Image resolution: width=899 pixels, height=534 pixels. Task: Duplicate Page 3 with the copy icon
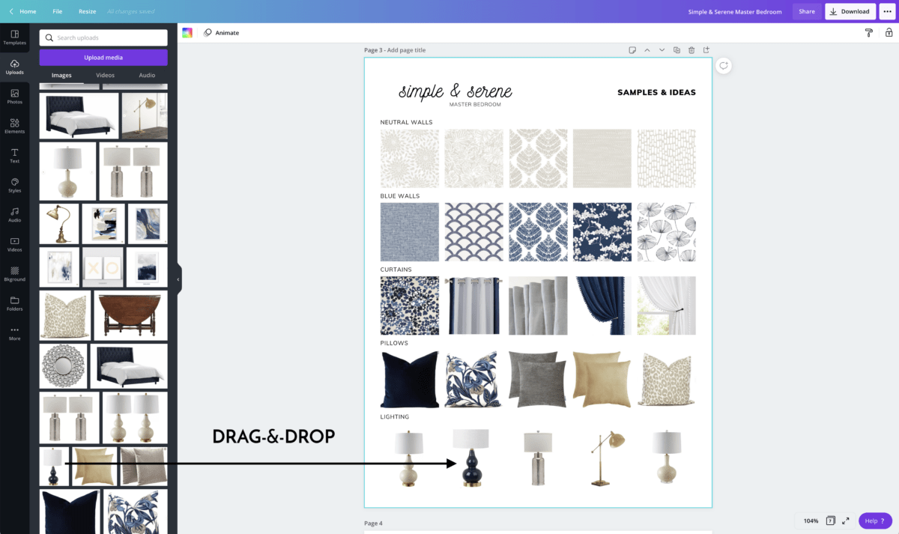676,49
